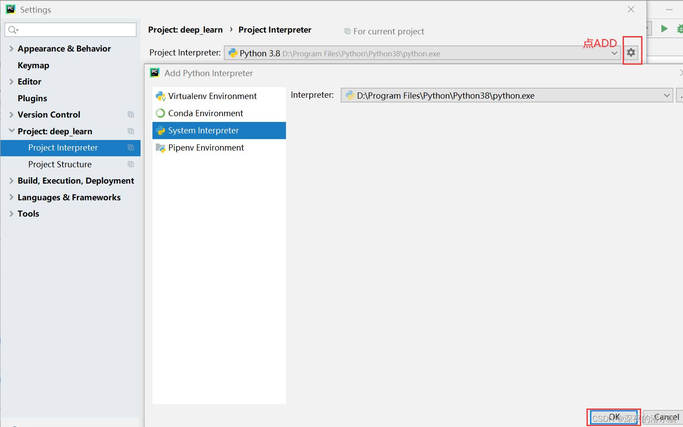Expand Languages & Frameworks section
683x427 pixels.
click(x=11, y=197)
